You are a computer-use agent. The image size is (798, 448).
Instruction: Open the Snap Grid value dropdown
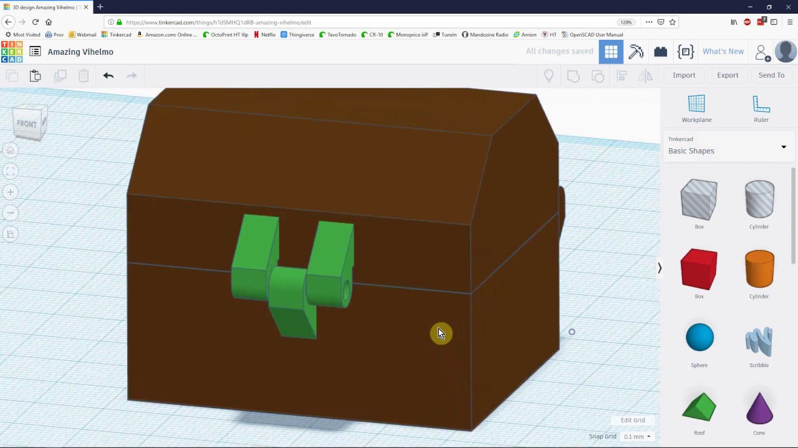[x=637, y=437]
